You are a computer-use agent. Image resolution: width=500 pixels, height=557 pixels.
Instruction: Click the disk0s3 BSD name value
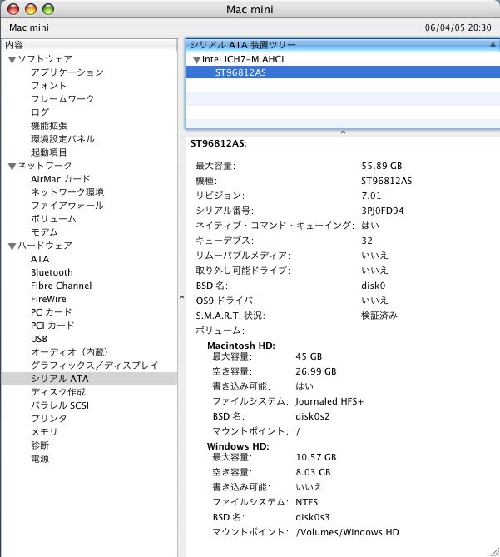[313, 517]
